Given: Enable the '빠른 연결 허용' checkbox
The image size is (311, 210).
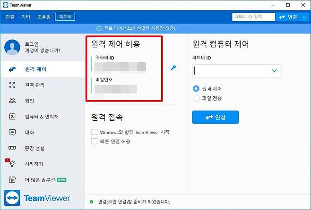Looking at the screenshot, I should pos(95,141).
